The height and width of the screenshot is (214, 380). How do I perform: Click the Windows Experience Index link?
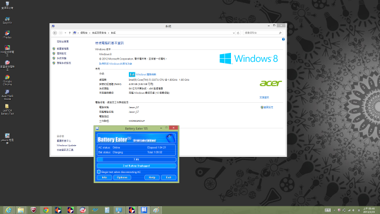[146, 74]
